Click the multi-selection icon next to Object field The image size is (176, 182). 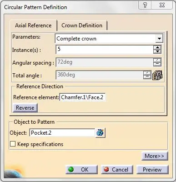100,133
